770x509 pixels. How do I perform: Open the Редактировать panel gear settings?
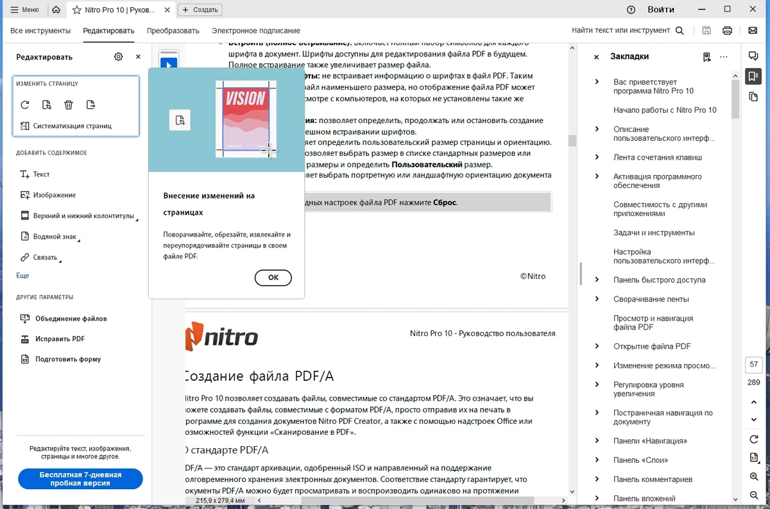click(118, 56)
